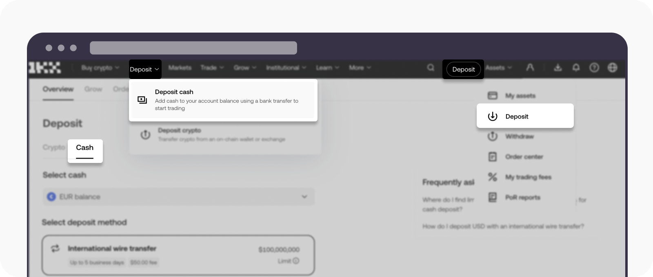The width and height of the screenshot is (653, 277).
Task: Click the My assets wallet icon
Action: [493, 96]
